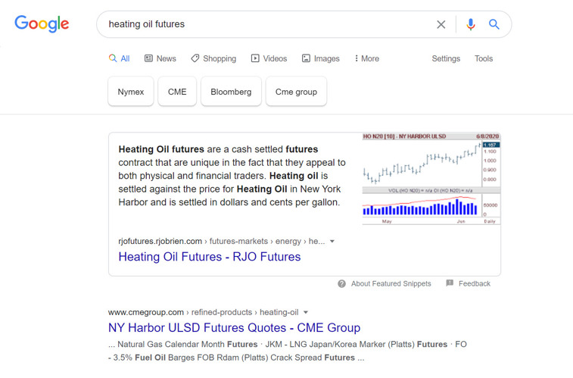This screenshot has height=378, width=573.
Task: Switch to the Shopping tab
Action: pyautogui.click(x=213, y=58)
